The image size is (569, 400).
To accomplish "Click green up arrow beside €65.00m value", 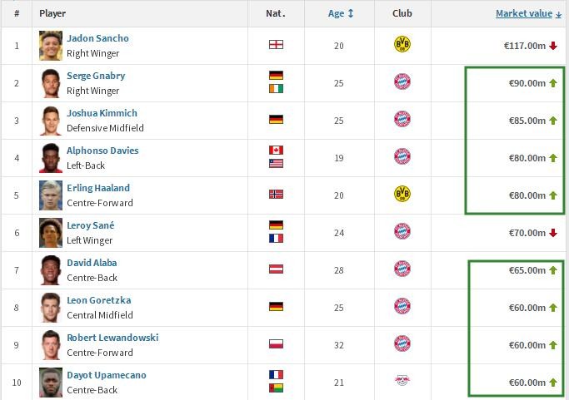I will coord(553,270).
